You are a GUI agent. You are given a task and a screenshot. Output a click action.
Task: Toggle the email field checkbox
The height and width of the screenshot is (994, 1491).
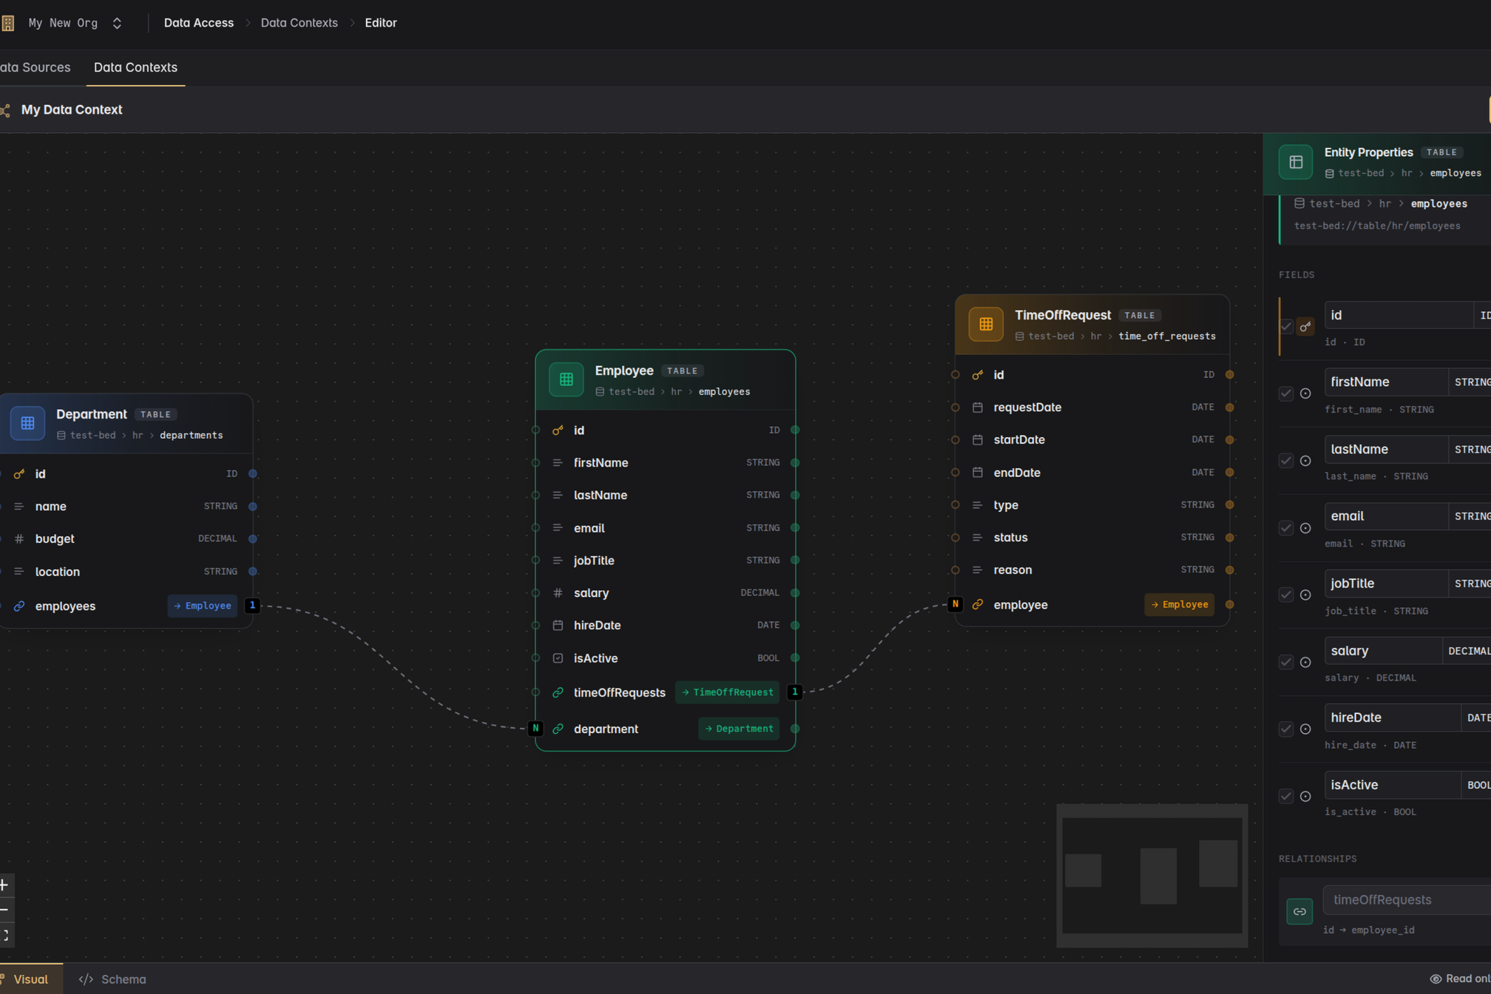pos(1286,528)
